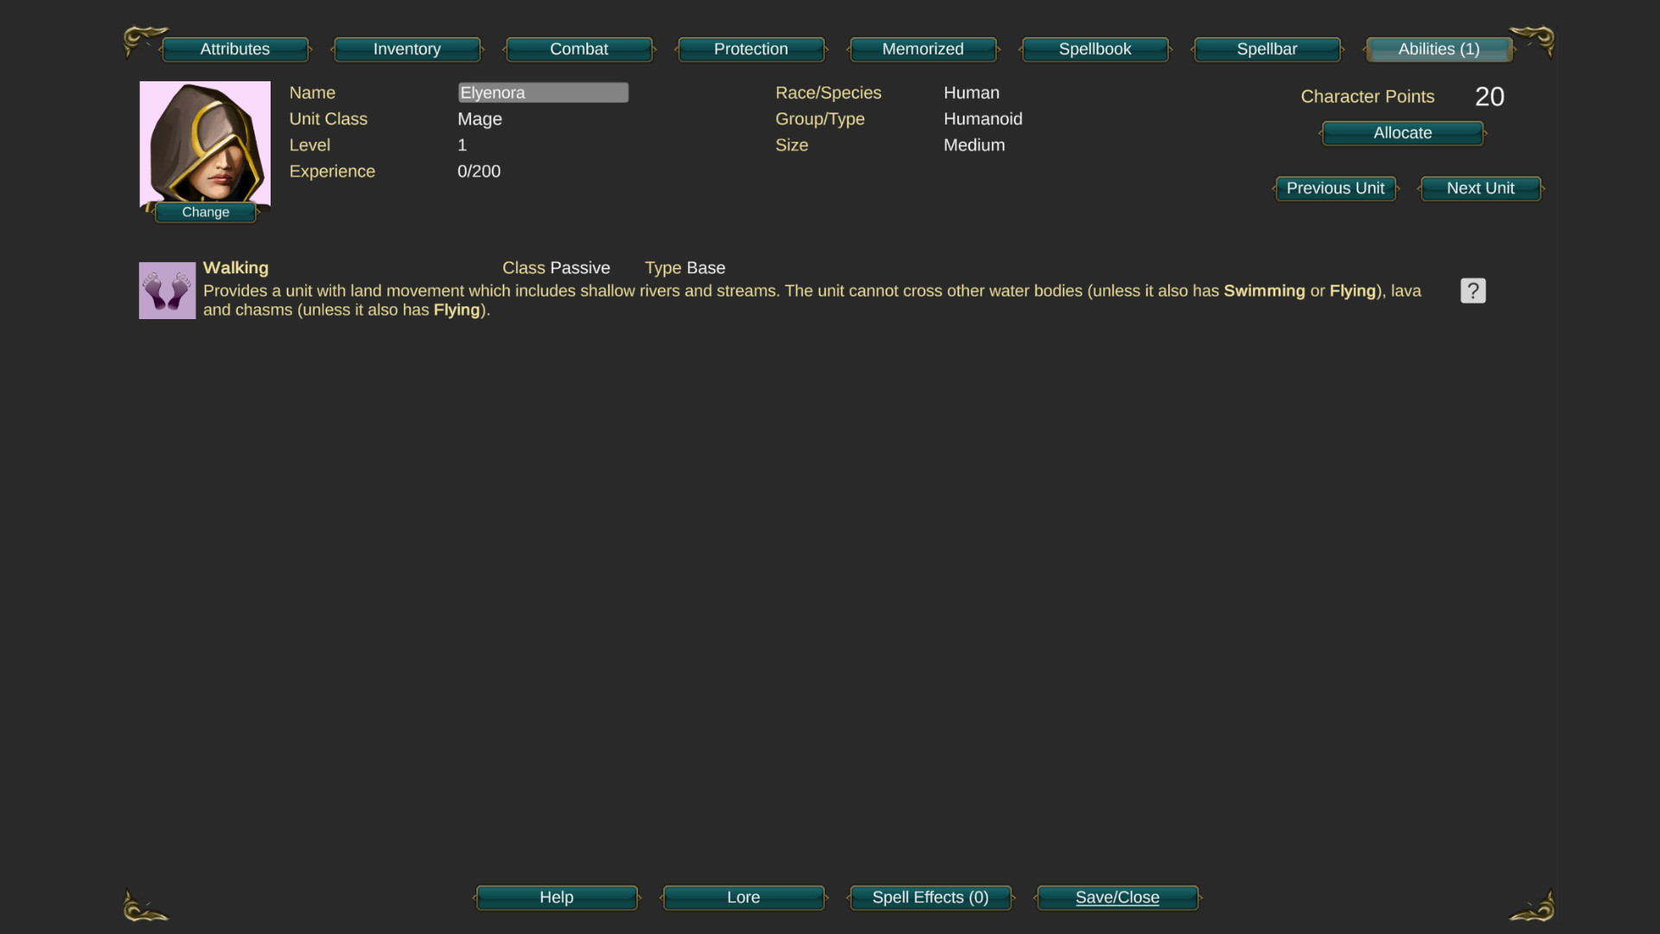Viewport: 1660px width, 934px height.
Task: Open Spell Effects (0)
Action: click(930, 898)
